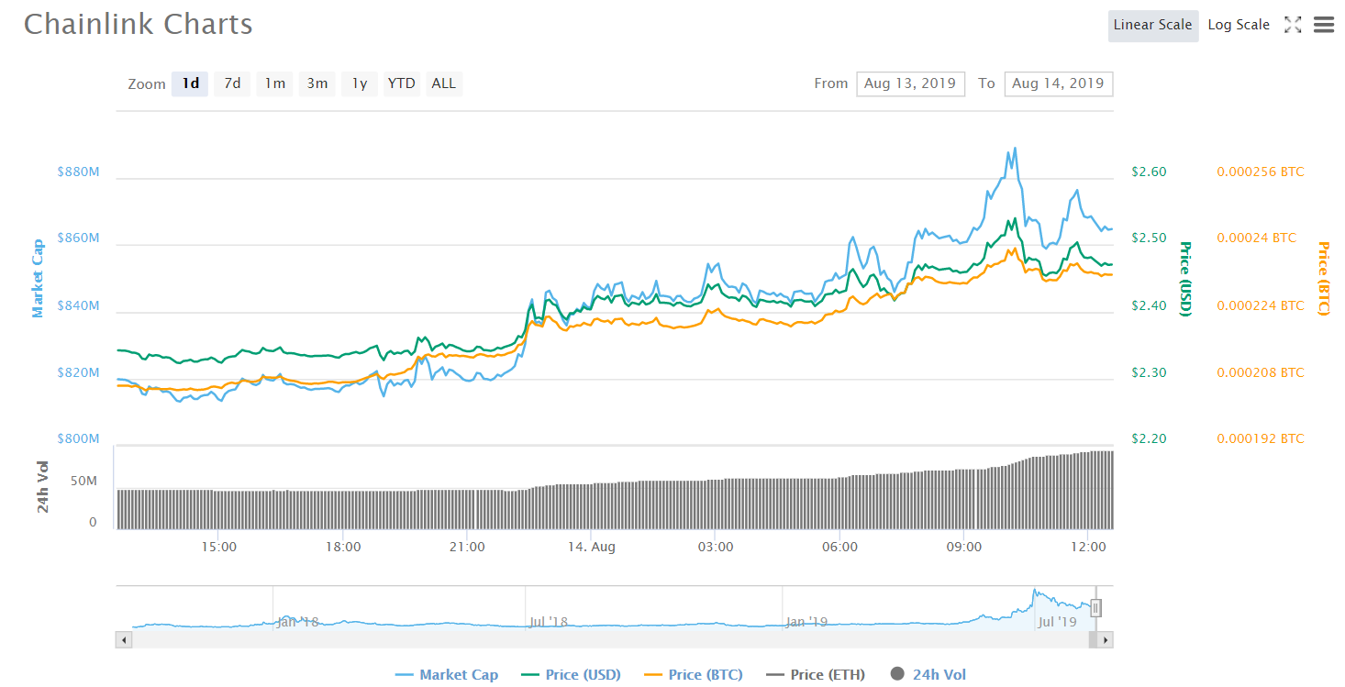
Task: Toggle Price (USD) series in legend
Action: pyautogui.click(x=571, y=674)
